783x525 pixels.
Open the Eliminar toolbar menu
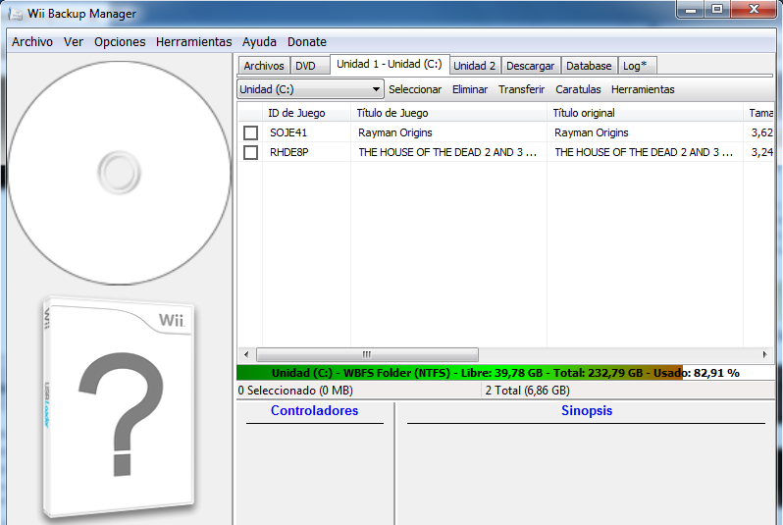click(x=470, y=89)
